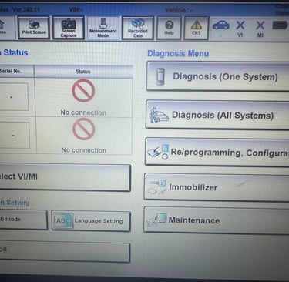Open the Immobilizer menu
289x282 pixels.
coord(217,187)
